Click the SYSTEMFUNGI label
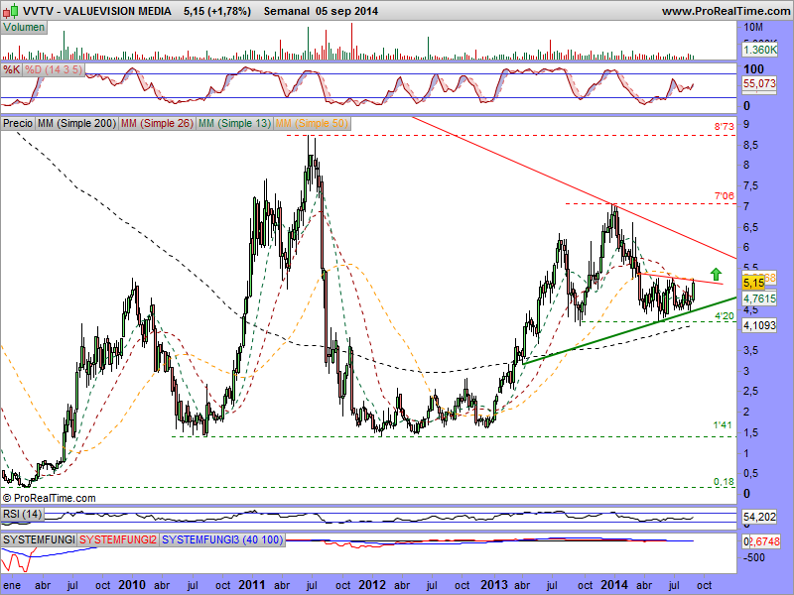Image resolution: width=794 pixels, height=595 pixels. (x=39, y=539)
